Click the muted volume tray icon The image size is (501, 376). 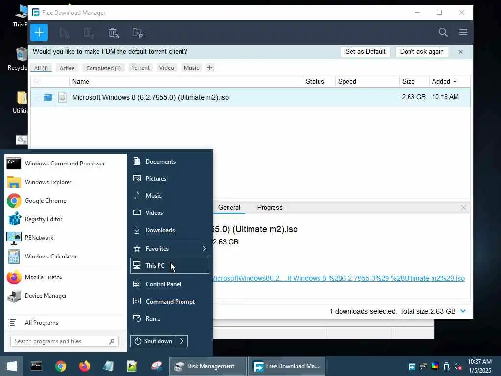pos(458,366)
